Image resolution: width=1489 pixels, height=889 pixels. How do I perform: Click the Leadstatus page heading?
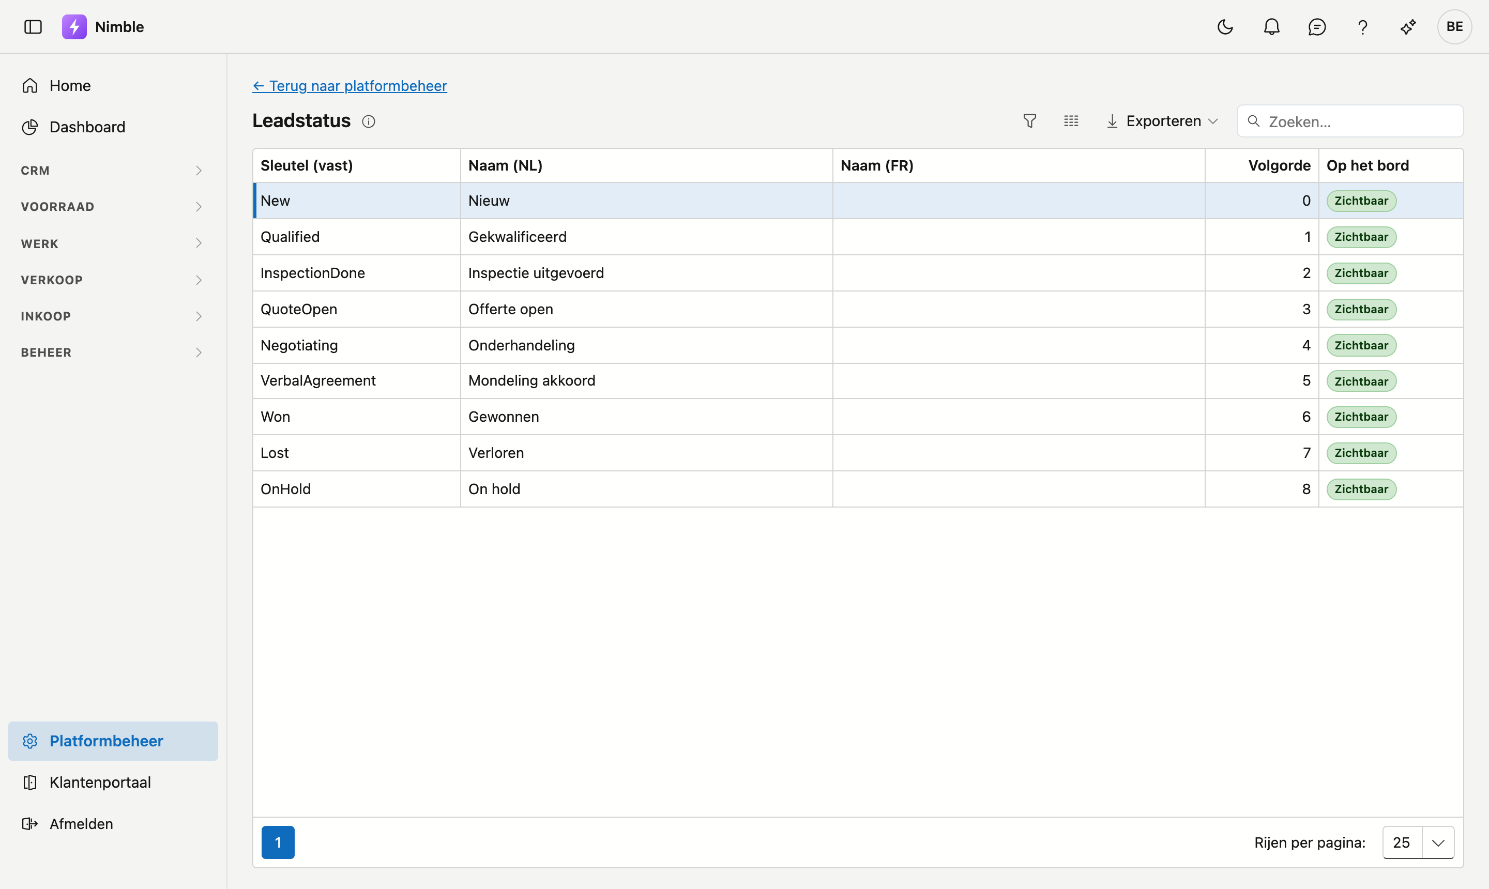click(301, 121)
